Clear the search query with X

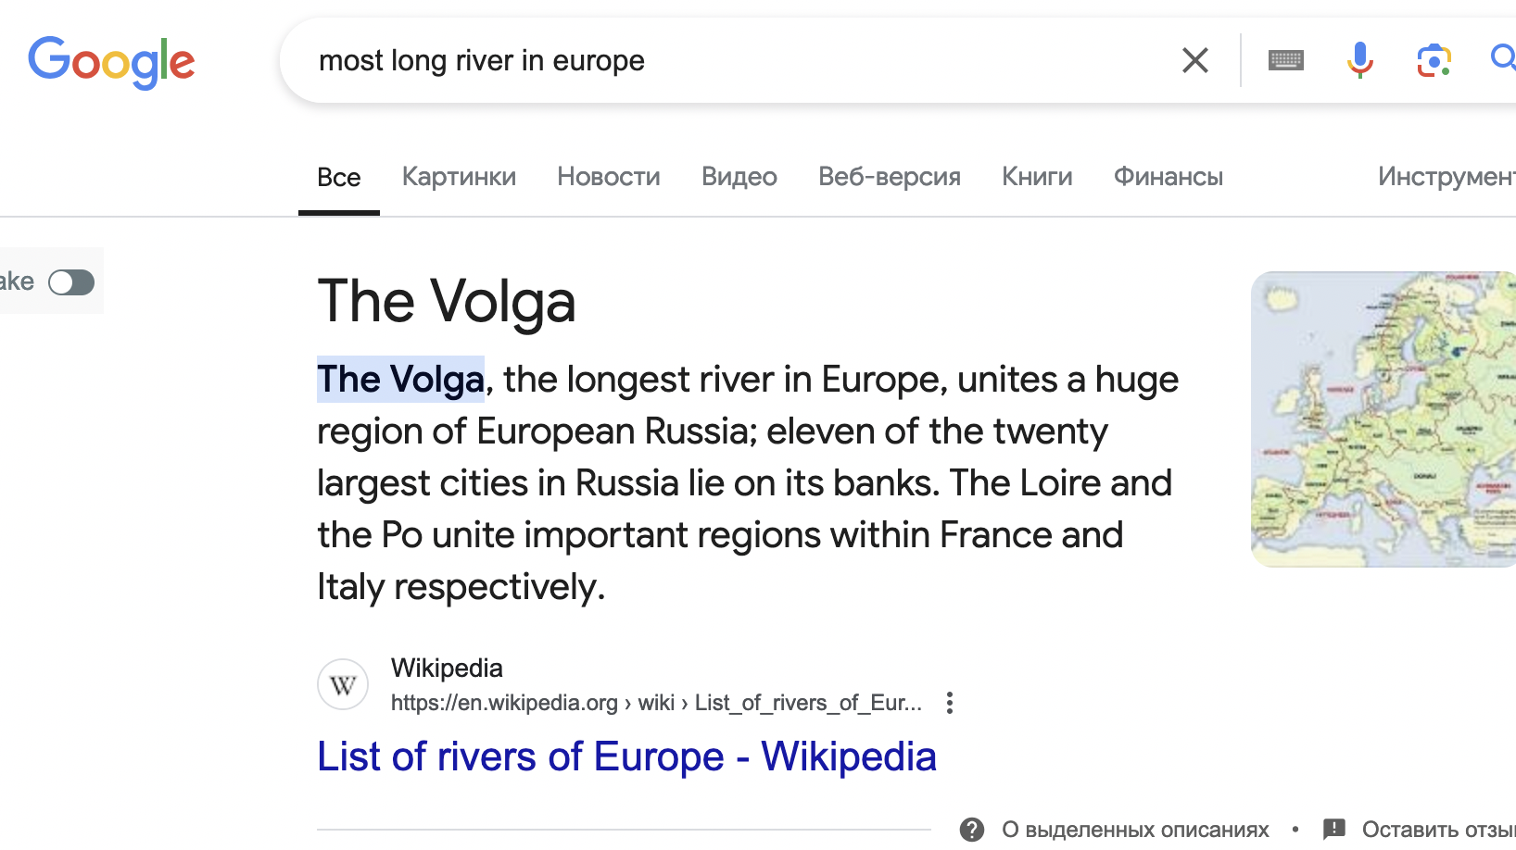pyautogui.click(x=1195, y=61)
